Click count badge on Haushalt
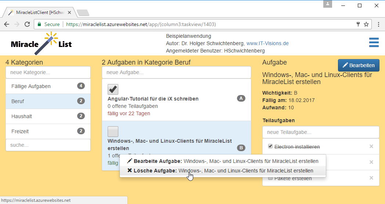This screenshot has width=385, height=204. (x=81, y=116)
